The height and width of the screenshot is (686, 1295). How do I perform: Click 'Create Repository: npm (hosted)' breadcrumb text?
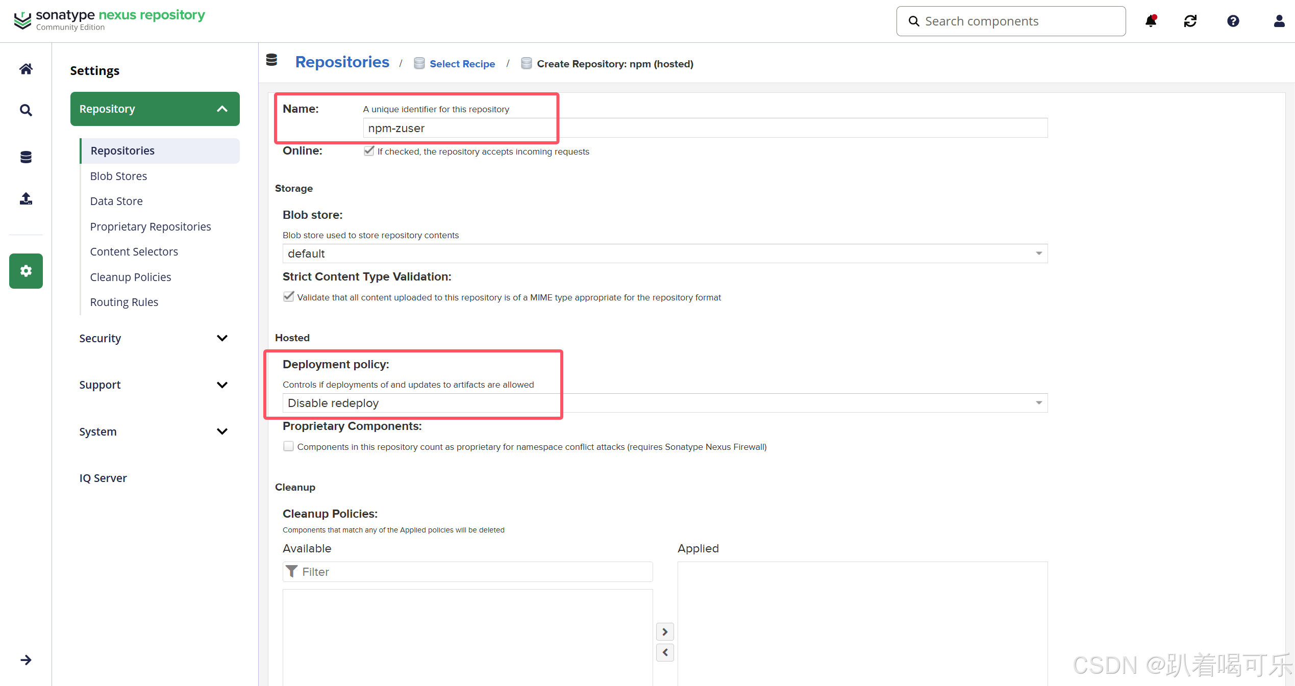point(615,64)
